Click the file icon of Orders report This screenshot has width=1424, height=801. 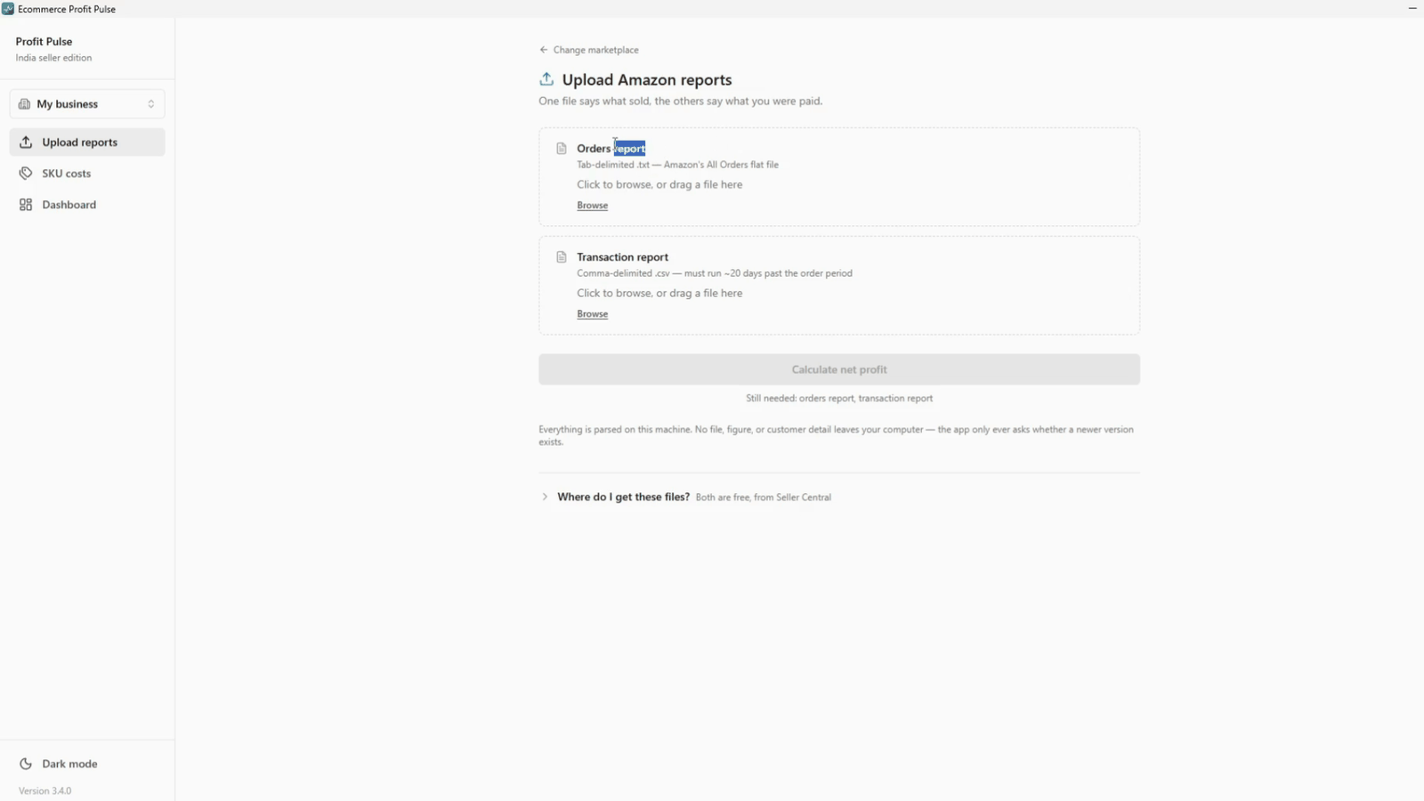[562, 149]
